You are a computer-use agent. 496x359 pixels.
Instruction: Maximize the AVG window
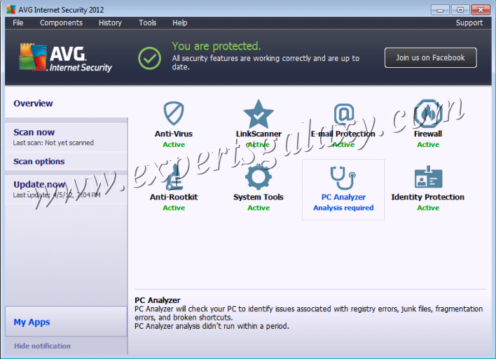[x=460, y=10]
